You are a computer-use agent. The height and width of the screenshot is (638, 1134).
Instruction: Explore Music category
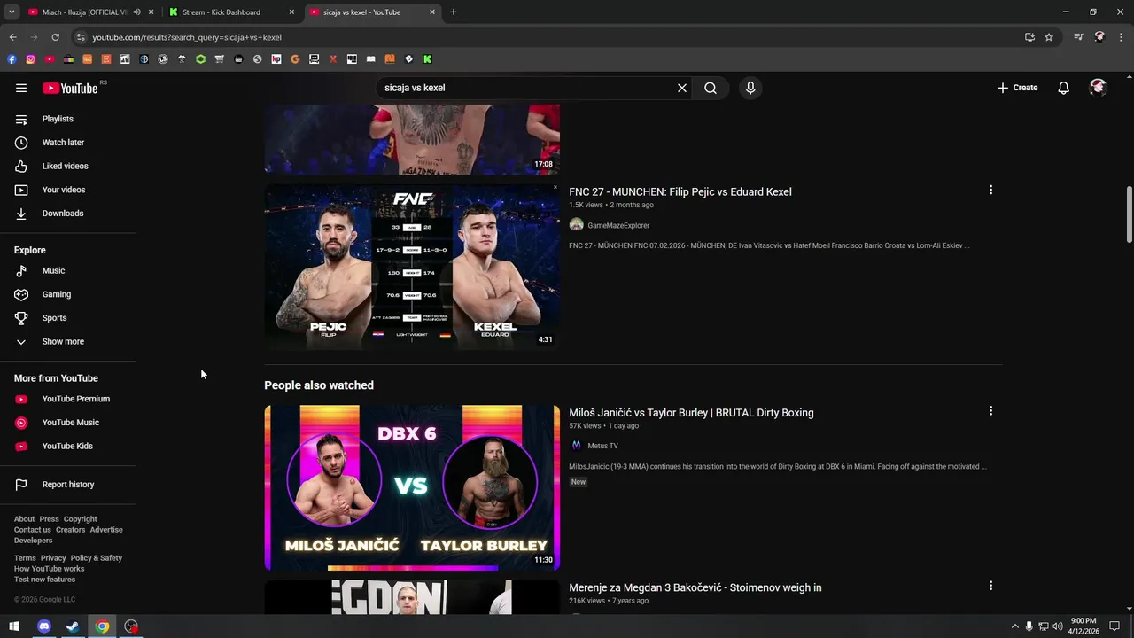point(53,270)
